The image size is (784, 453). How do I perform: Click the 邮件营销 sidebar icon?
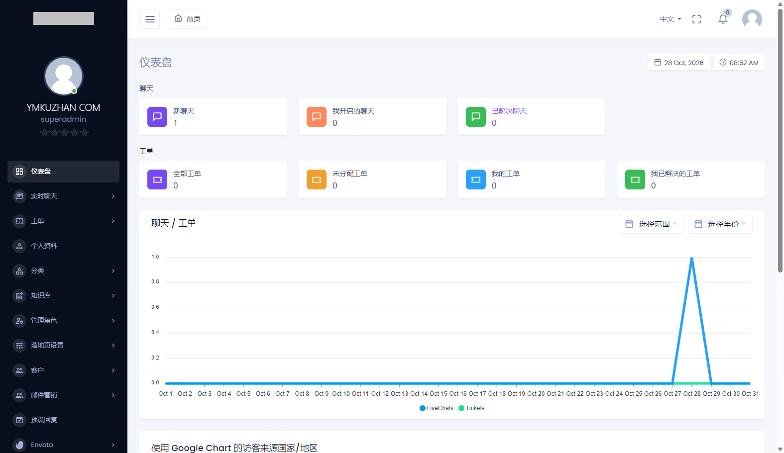[19, 395]
